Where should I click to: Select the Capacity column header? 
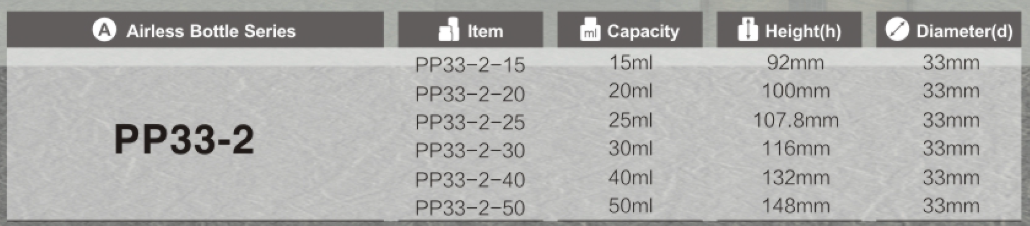[630, 29]
